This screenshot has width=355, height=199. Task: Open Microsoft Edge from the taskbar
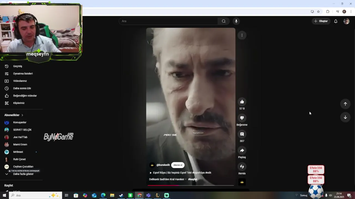103,195
